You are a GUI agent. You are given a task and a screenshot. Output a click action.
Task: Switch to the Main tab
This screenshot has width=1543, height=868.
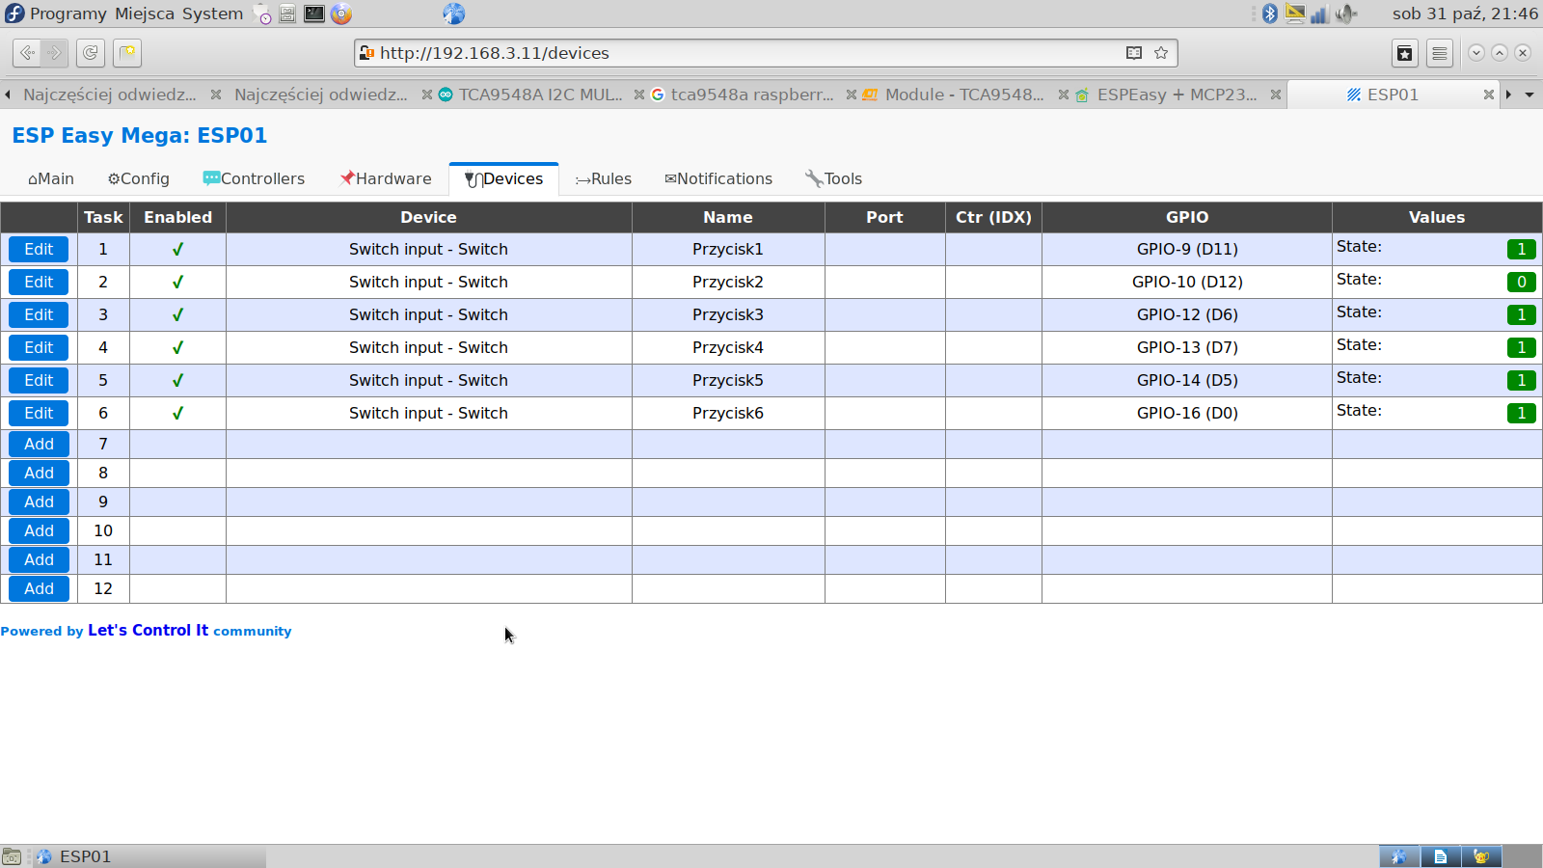[x=51, y=178]
